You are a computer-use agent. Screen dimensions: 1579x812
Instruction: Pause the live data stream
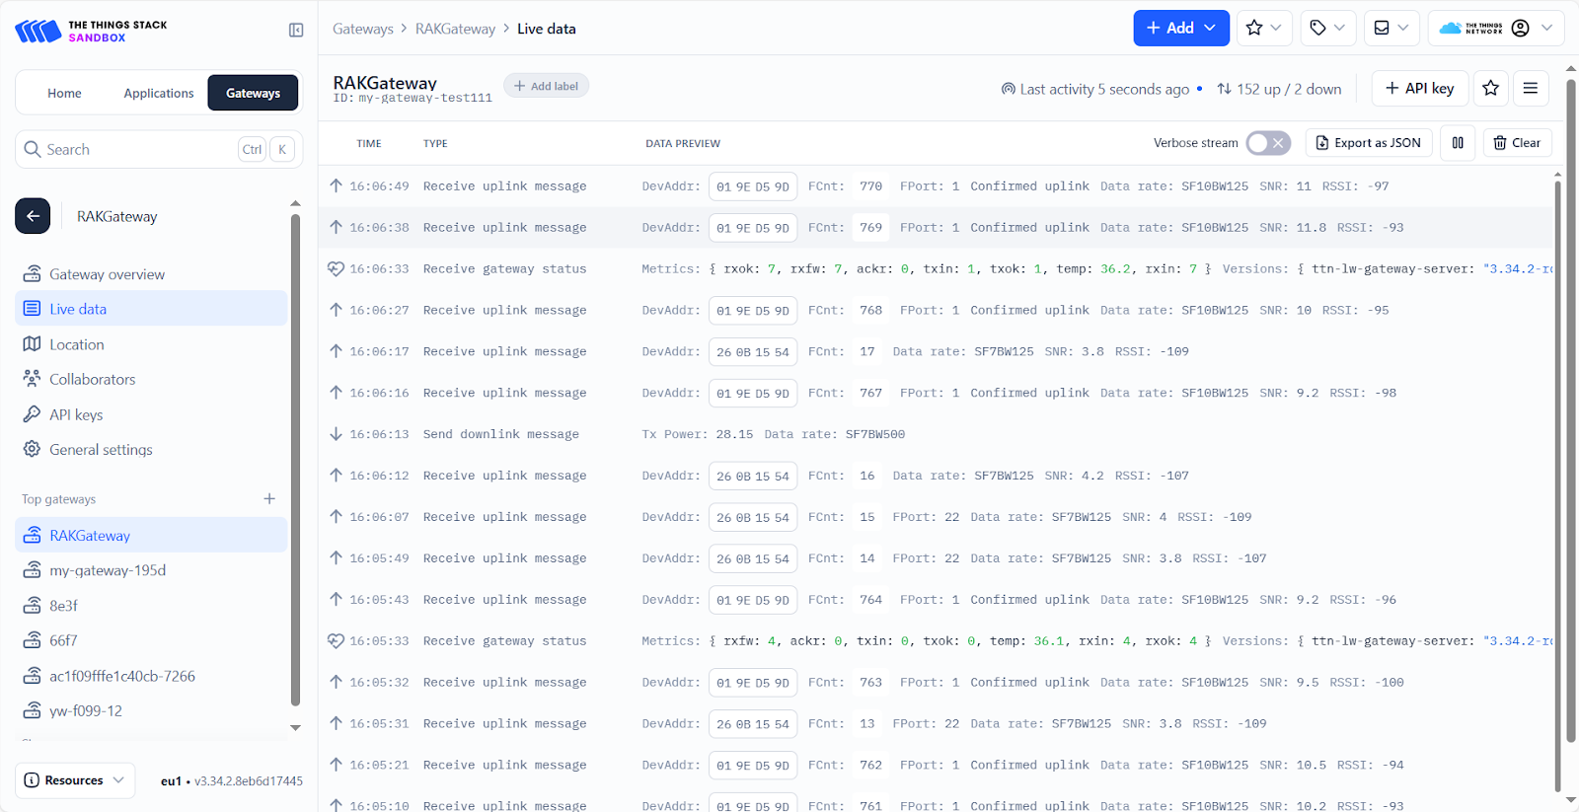pyautogui.click(x=1458, y=143)
